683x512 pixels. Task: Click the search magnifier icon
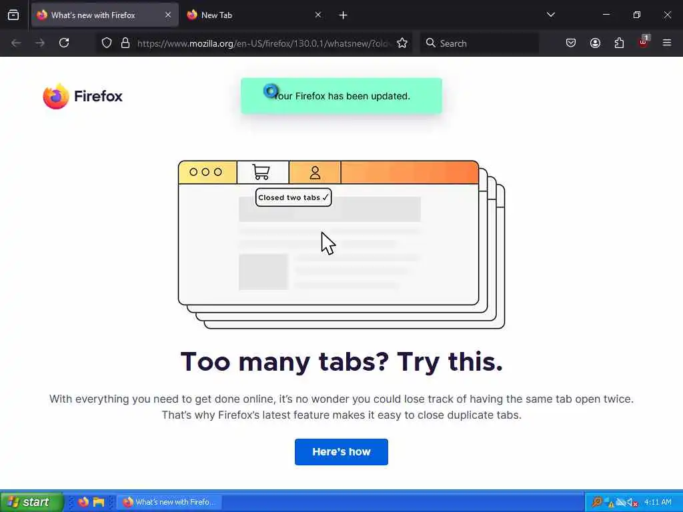click(430, 43)
